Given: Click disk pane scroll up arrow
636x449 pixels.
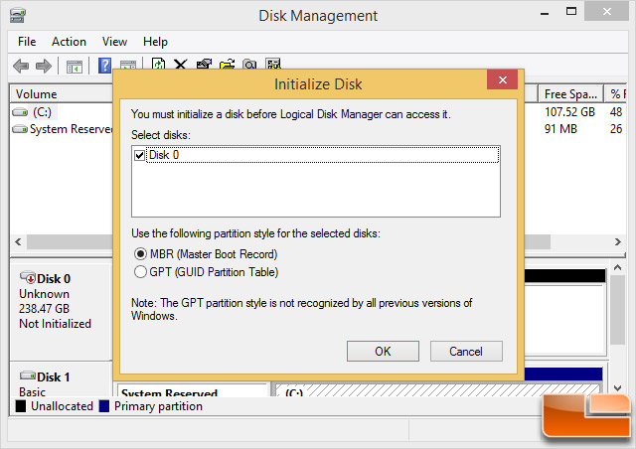Looking at the screenshot, I should pyautogui.click(x=617, y=267).
